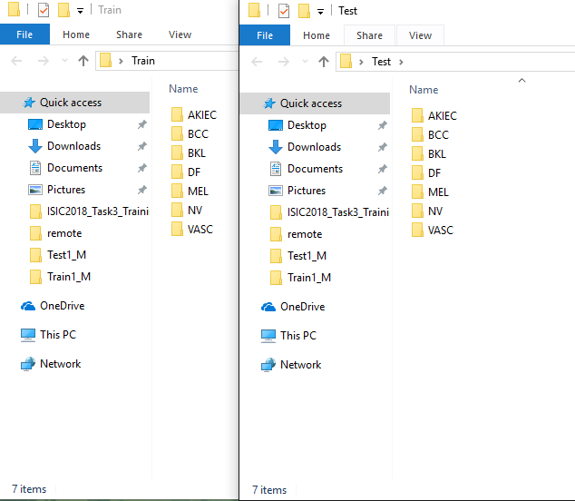Open the View tab in the Test window

420,35
